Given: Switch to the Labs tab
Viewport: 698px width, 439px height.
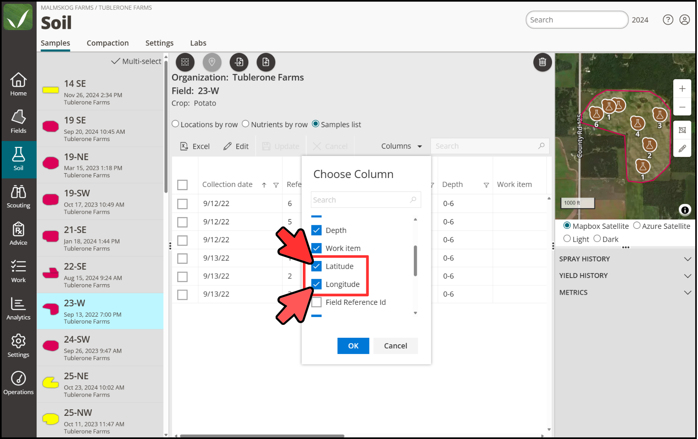Looking at the screenshot, I should pos(198,43).
